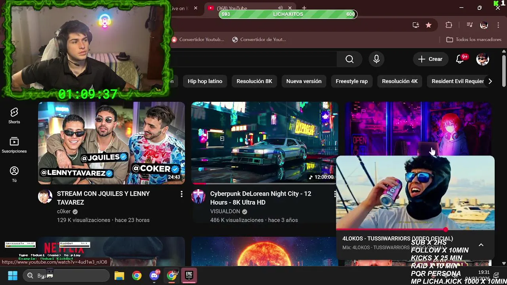Click install app icon in address bar

pyautogui.click(x=416, y=25)
